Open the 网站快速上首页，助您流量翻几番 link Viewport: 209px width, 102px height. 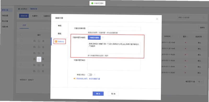(88, 79)
